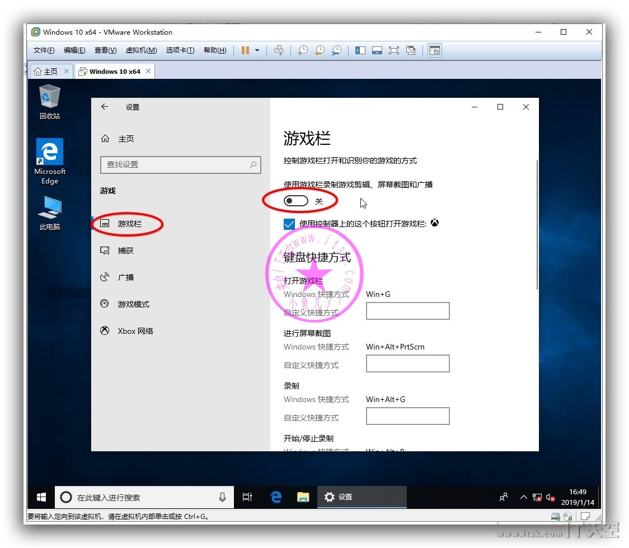Focus the 查找设置 search box
This screenshot has width=629, height=548.
pyautogui.click(x=181, y=165)
